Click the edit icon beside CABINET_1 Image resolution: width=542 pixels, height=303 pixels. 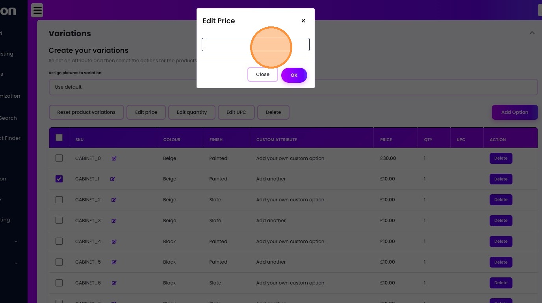pos(113,179)
